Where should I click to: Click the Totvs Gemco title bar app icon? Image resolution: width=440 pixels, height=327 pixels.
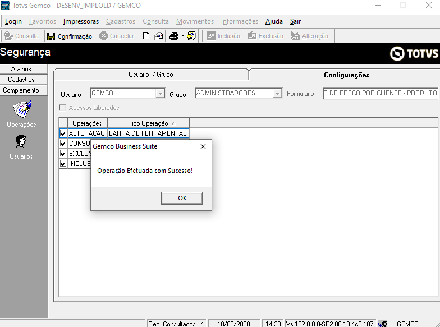point(5,5)
